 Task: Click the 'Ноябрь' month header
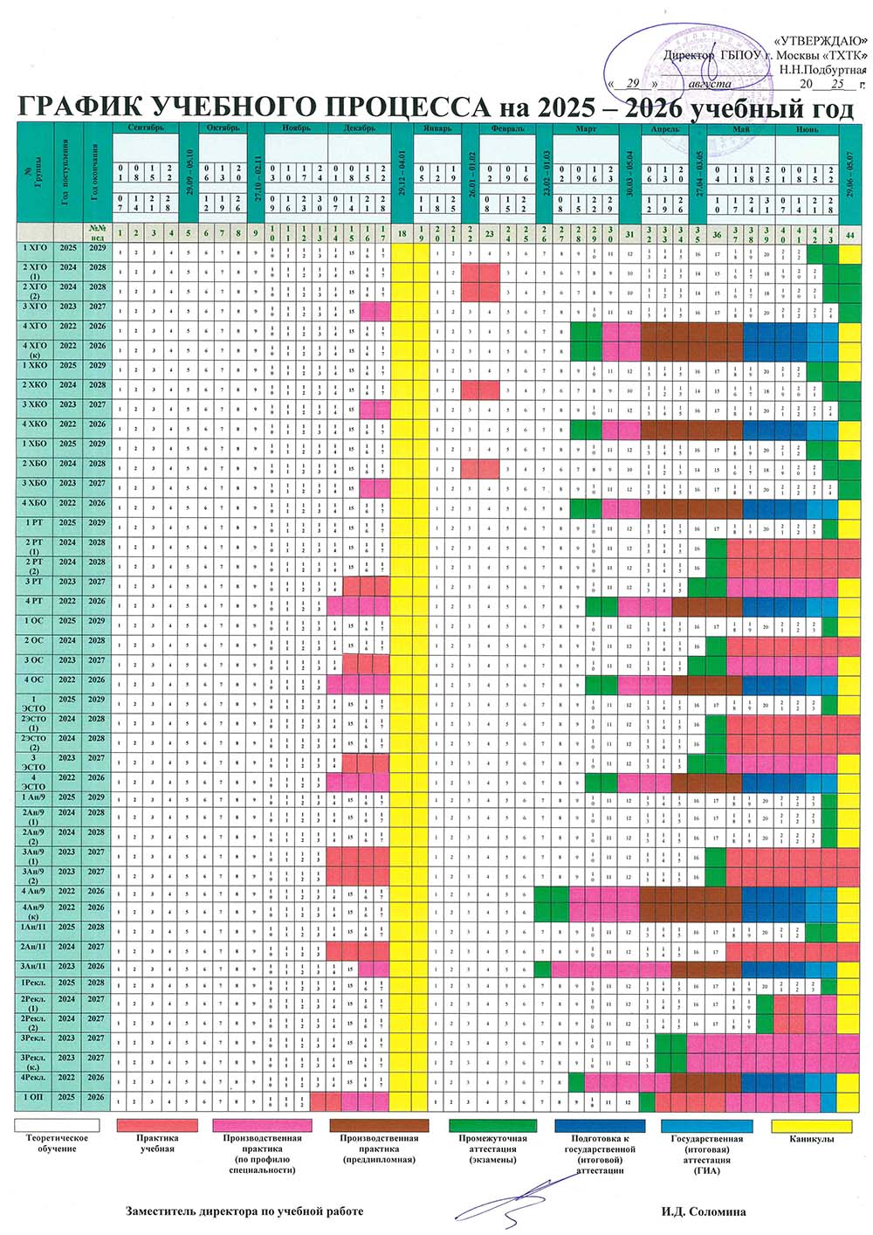pos(296,128)
